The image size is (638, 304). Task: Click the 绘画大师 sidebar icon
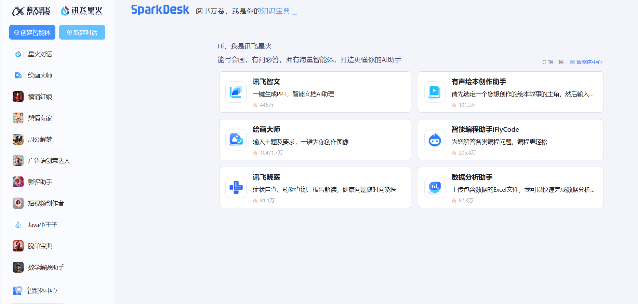click(18, 75)
